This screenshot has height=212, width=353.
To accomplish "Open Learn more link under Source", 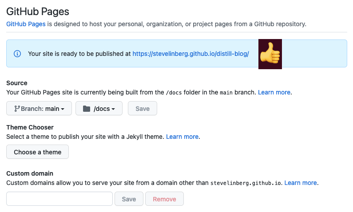I will pos(274,92).
